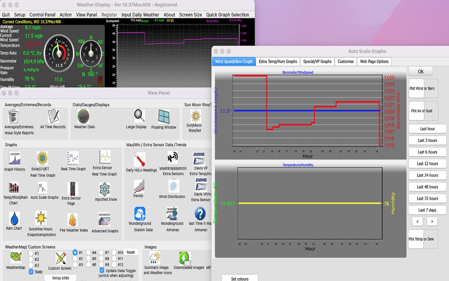Open the Real Time Graph icon
Screen dimensions: 449x281
(x=73, y=158)
